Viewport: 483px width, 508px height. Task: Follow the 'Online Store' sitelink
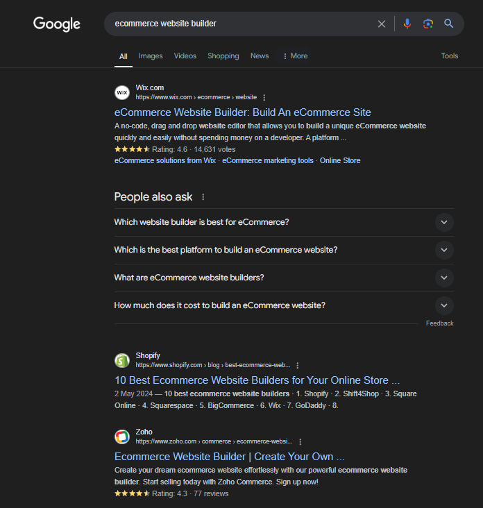click(340, 161)
